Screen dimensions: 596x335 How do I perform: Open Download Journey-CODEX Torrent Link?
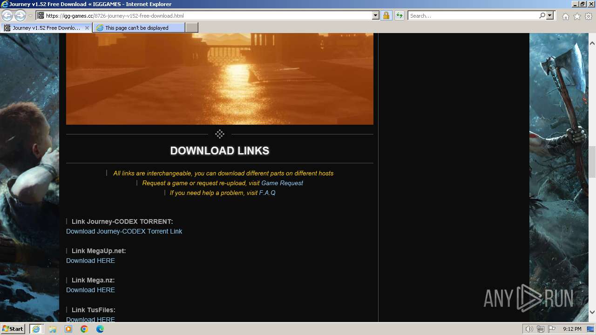tap(124, 231)
